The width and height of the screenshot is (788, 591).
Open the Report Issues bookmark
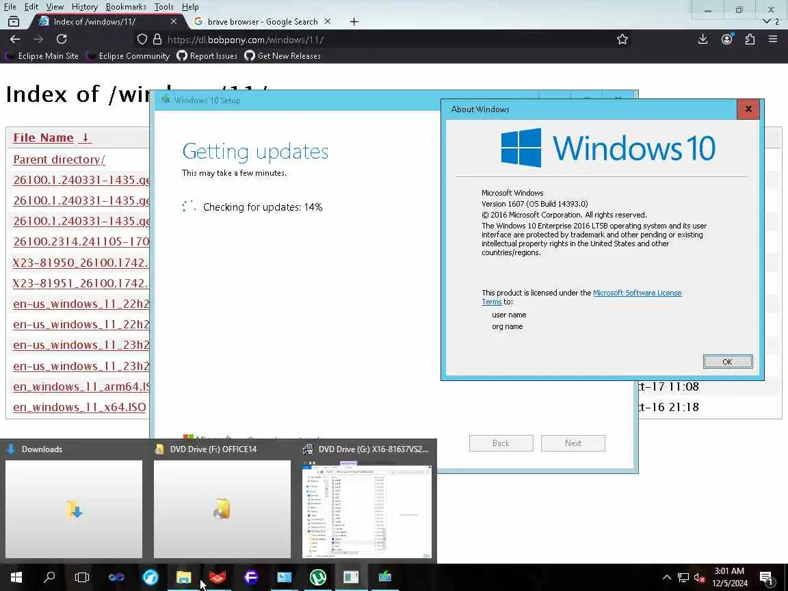click(x=207, y=56)
